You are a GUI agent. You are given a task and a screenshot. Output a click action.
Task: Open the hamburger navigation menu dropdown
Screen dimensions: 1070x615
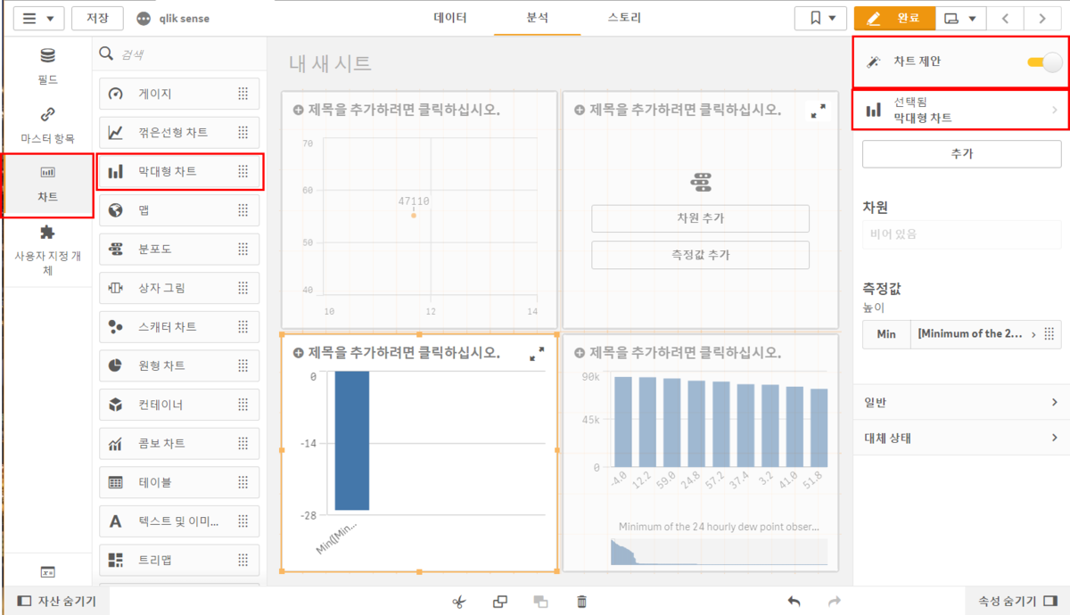pos(37,18)
